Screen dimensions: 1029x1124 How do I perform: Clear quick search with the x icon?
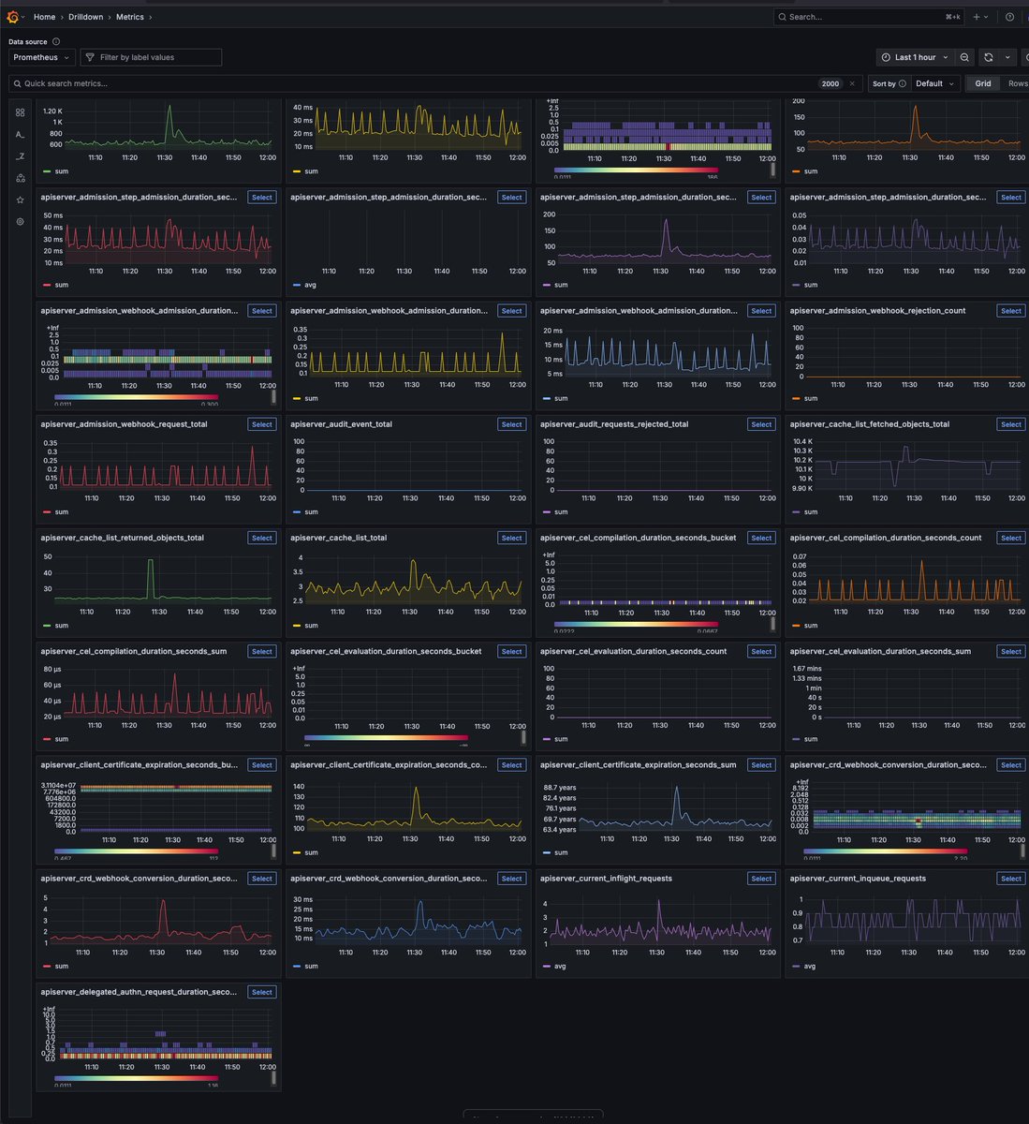click(x=852, y=83)
